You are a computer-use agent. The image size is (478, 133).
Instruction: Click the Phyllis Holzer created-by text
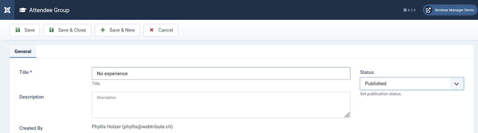point(132,127)
